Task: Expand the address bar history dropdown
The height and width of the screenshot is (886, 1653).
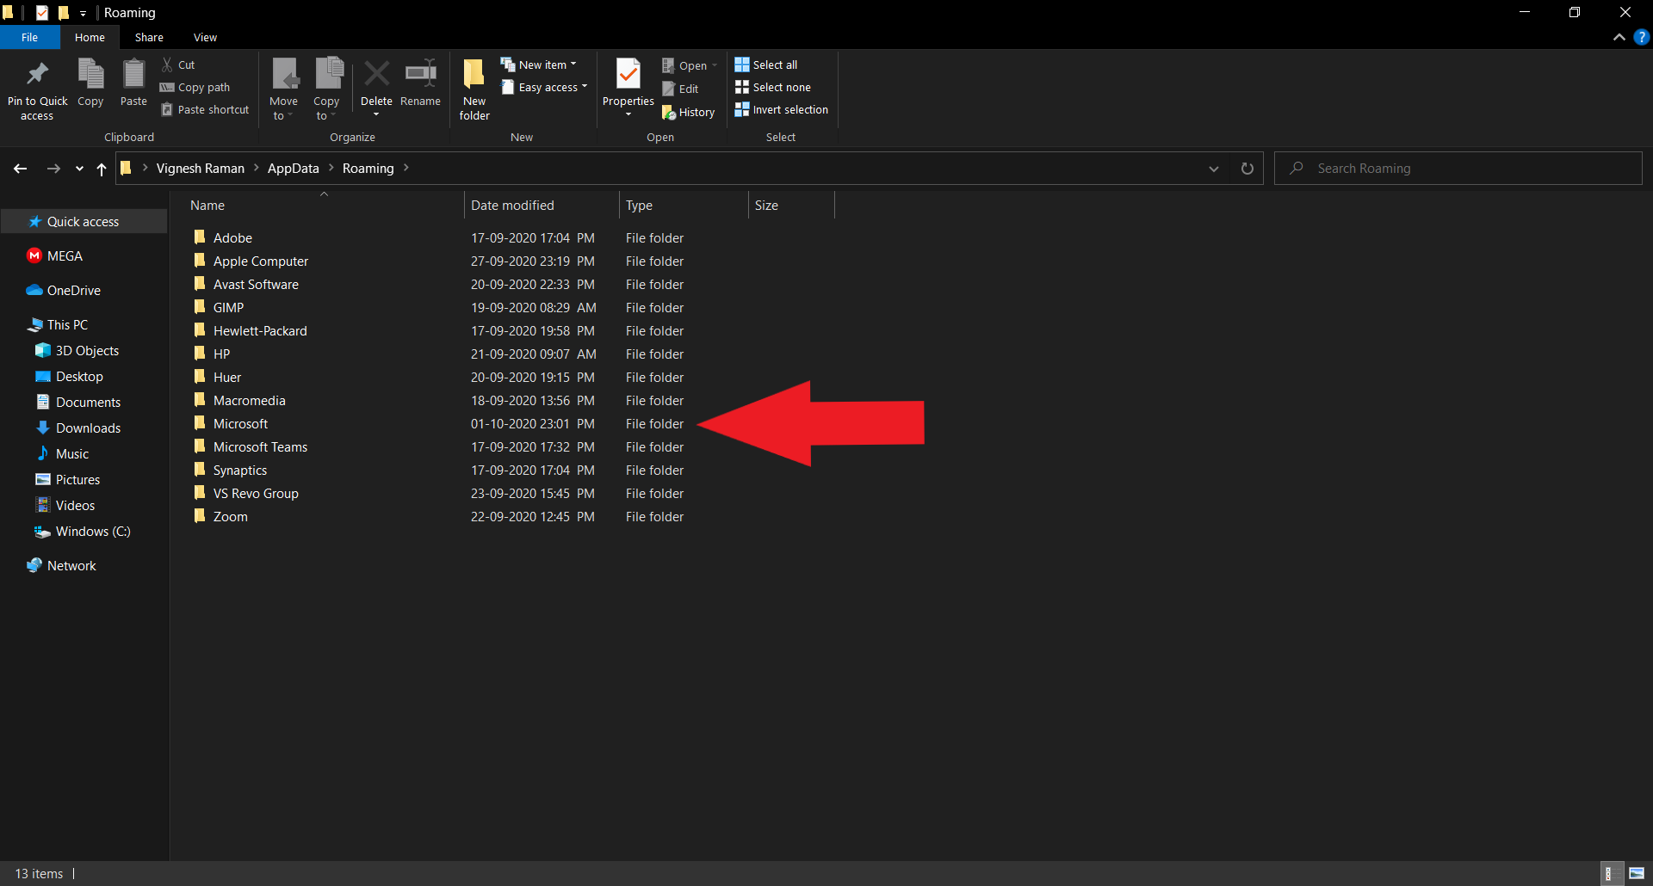Action: click(x=1214, y=169)
